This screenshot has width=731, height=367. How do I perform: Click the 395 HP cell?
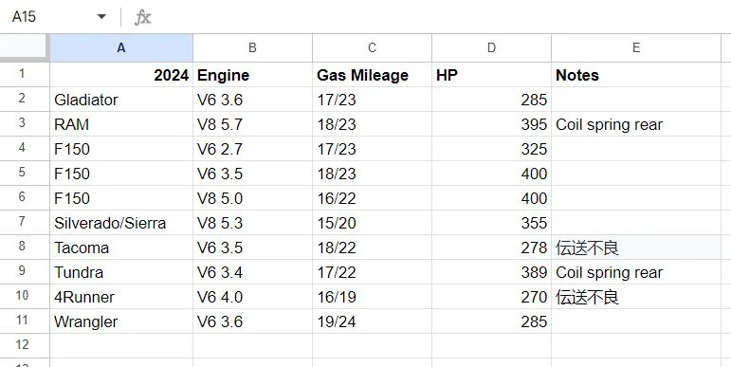[x=491, y=124]
